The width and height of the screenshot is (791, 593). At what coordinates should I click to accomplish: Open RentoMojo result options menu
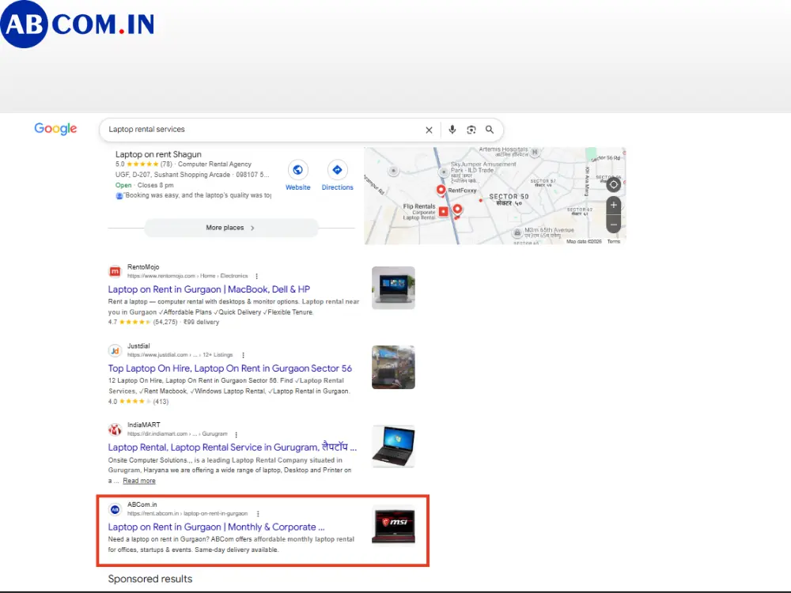coord(257,276)
